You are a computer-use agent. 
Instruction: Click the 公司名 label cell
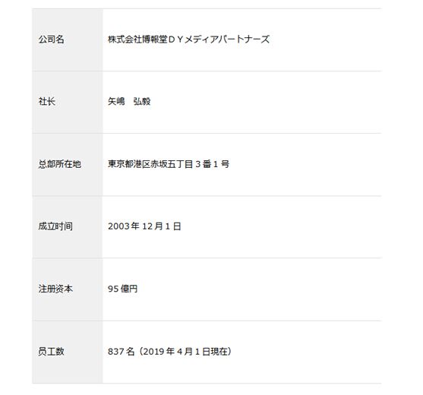68,40
